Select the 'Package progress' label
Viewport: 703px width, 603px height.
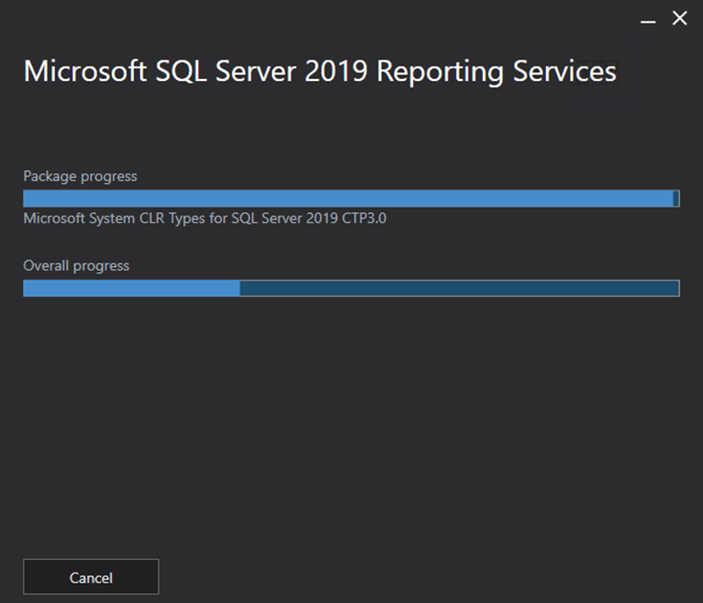[80, 176]
